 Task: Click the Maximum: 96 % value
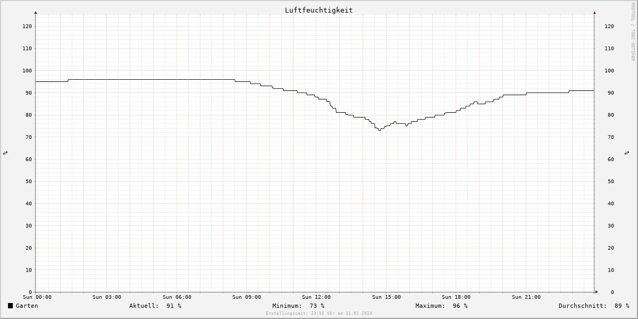point(441,306)
